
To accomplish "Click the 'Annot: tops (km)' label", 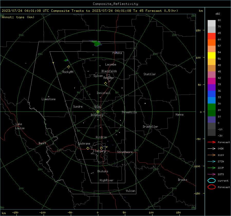I will point(18,17).
